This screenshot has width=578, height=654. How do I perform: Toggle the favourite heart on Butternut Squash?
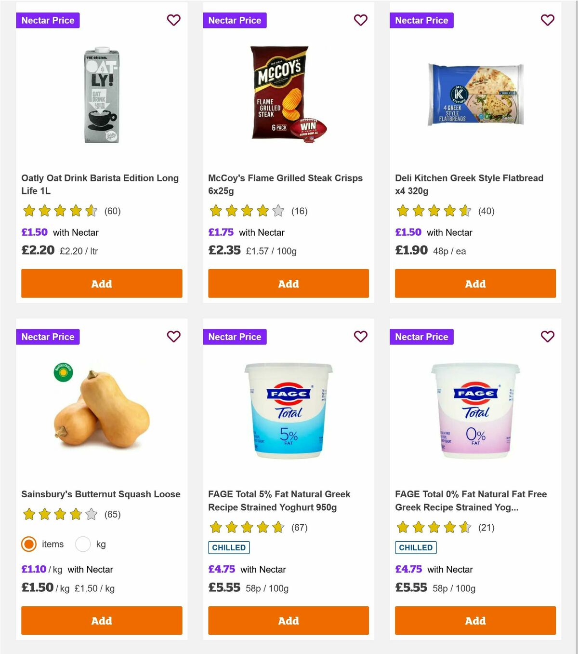click(x=174, y=337)
